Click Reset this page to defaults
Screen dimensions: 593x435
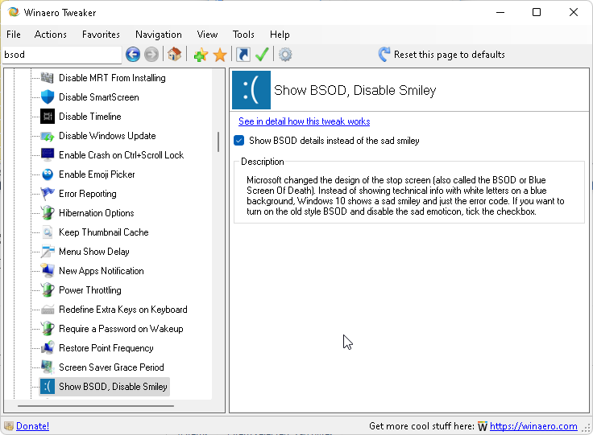[442, 55]
